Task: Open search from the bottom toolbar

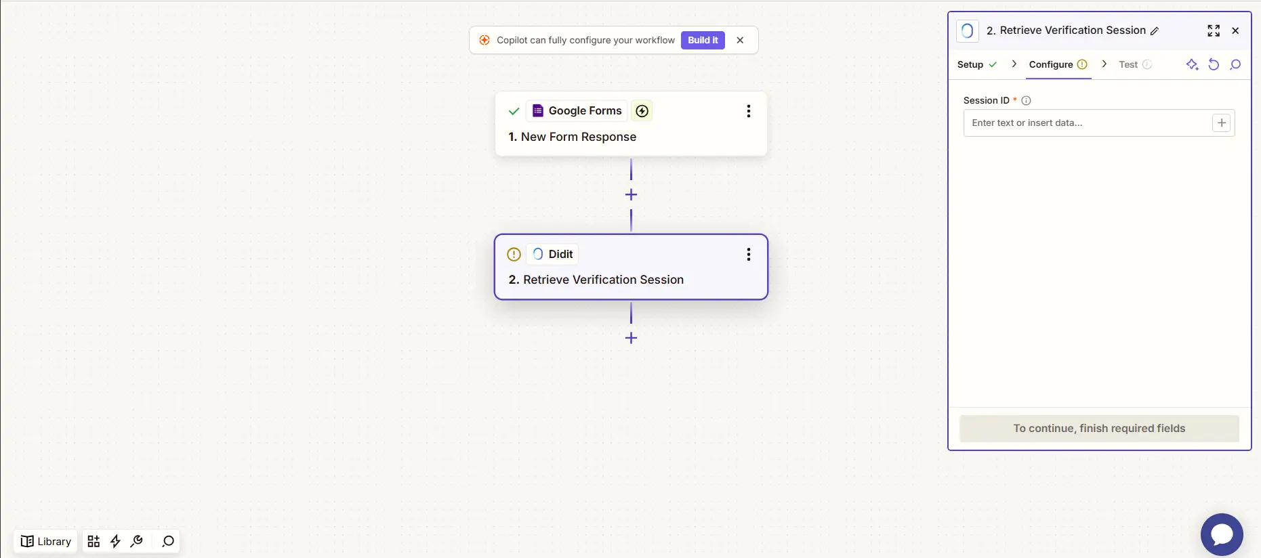Action: tap(166, 541)
